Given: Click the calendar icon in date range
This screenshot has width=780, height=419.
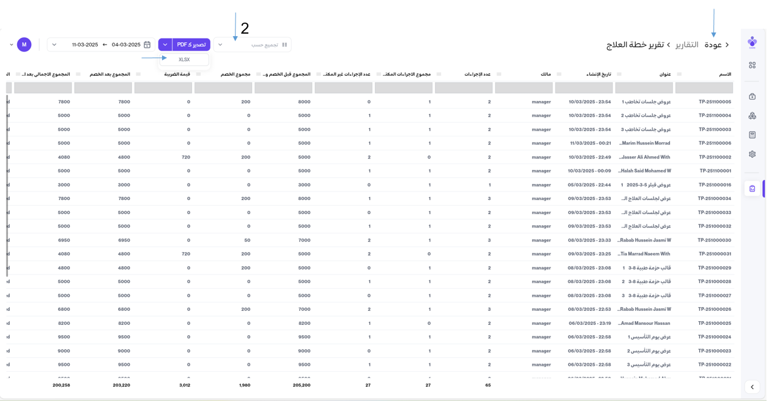Looking at the screenshot, I should (147, 45).
